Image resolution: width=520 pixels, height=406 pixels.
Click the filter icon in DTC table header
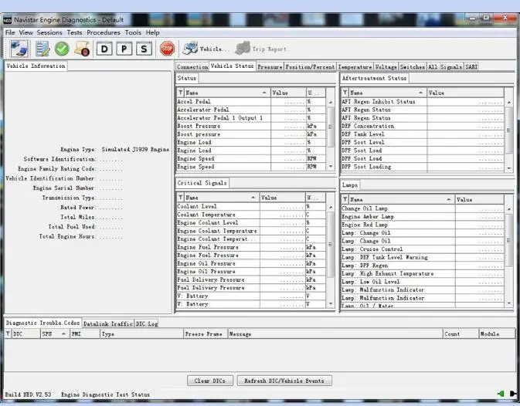pyautogui.click(x=8, y=333)
